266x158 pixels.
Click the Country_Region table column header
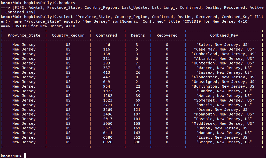point(68,35)
